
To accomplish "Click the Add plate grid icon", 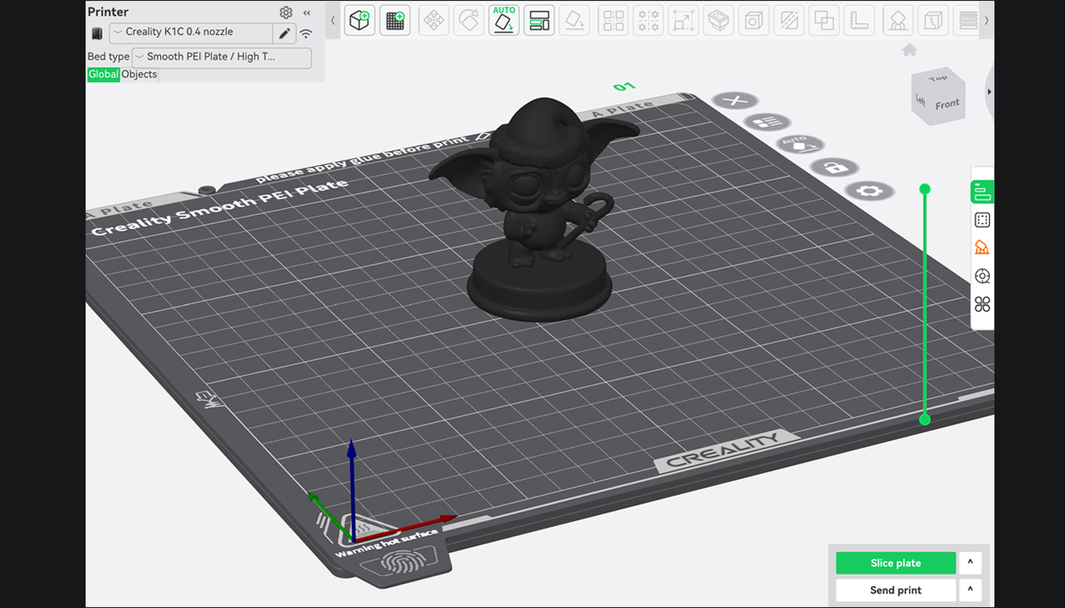I will [x=395, y=21].
